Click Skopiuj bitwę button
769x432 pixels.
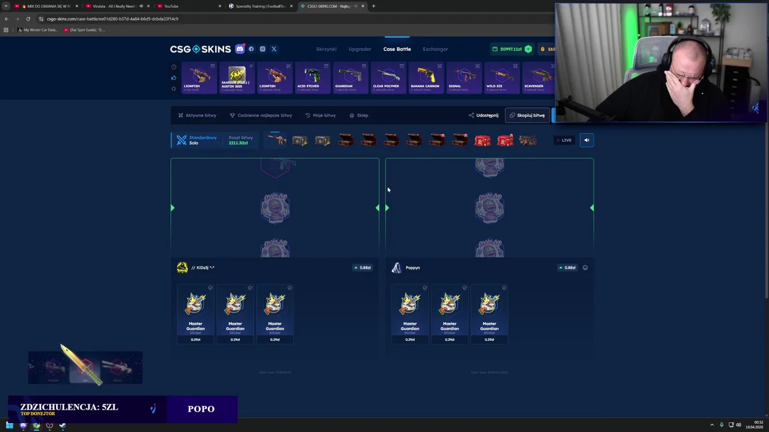point(527,115)
